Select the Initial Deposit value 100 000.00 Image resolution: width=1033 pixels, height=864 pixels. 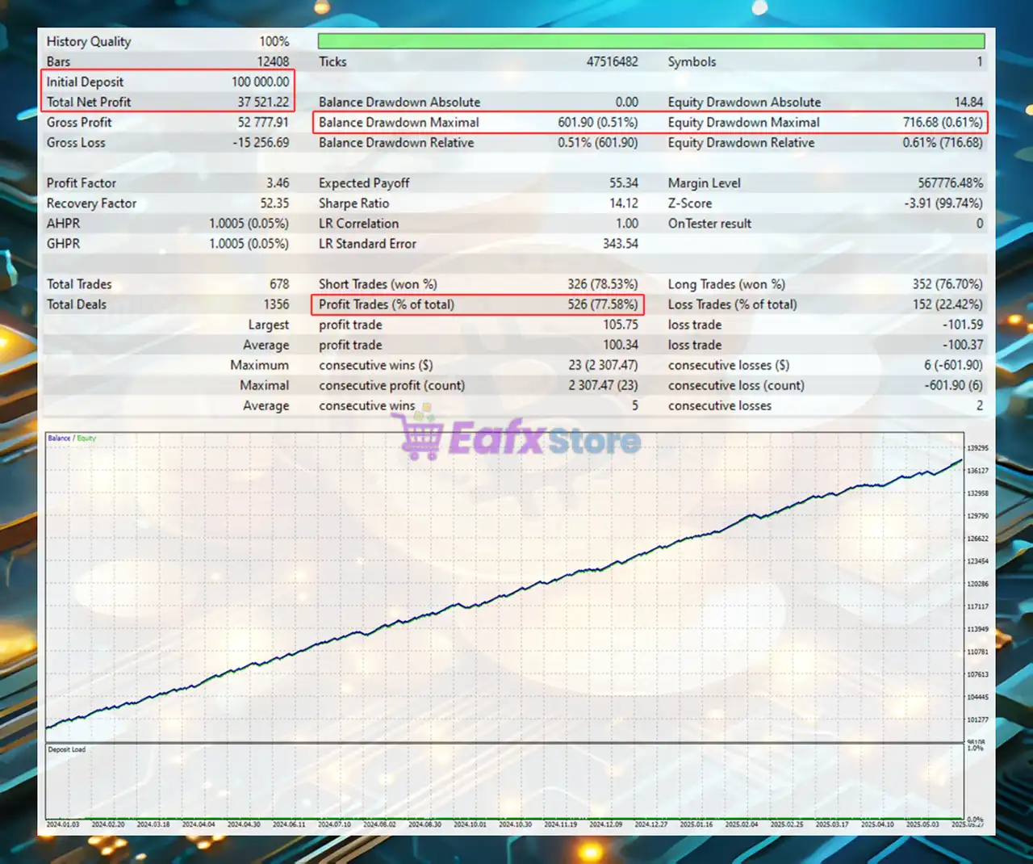click(x=260, y=82)
